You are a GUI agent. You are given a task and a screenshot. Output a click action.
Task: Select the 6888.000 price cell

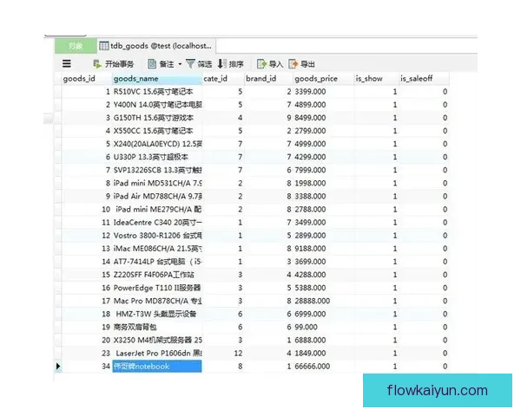click(x=324, y=340)
